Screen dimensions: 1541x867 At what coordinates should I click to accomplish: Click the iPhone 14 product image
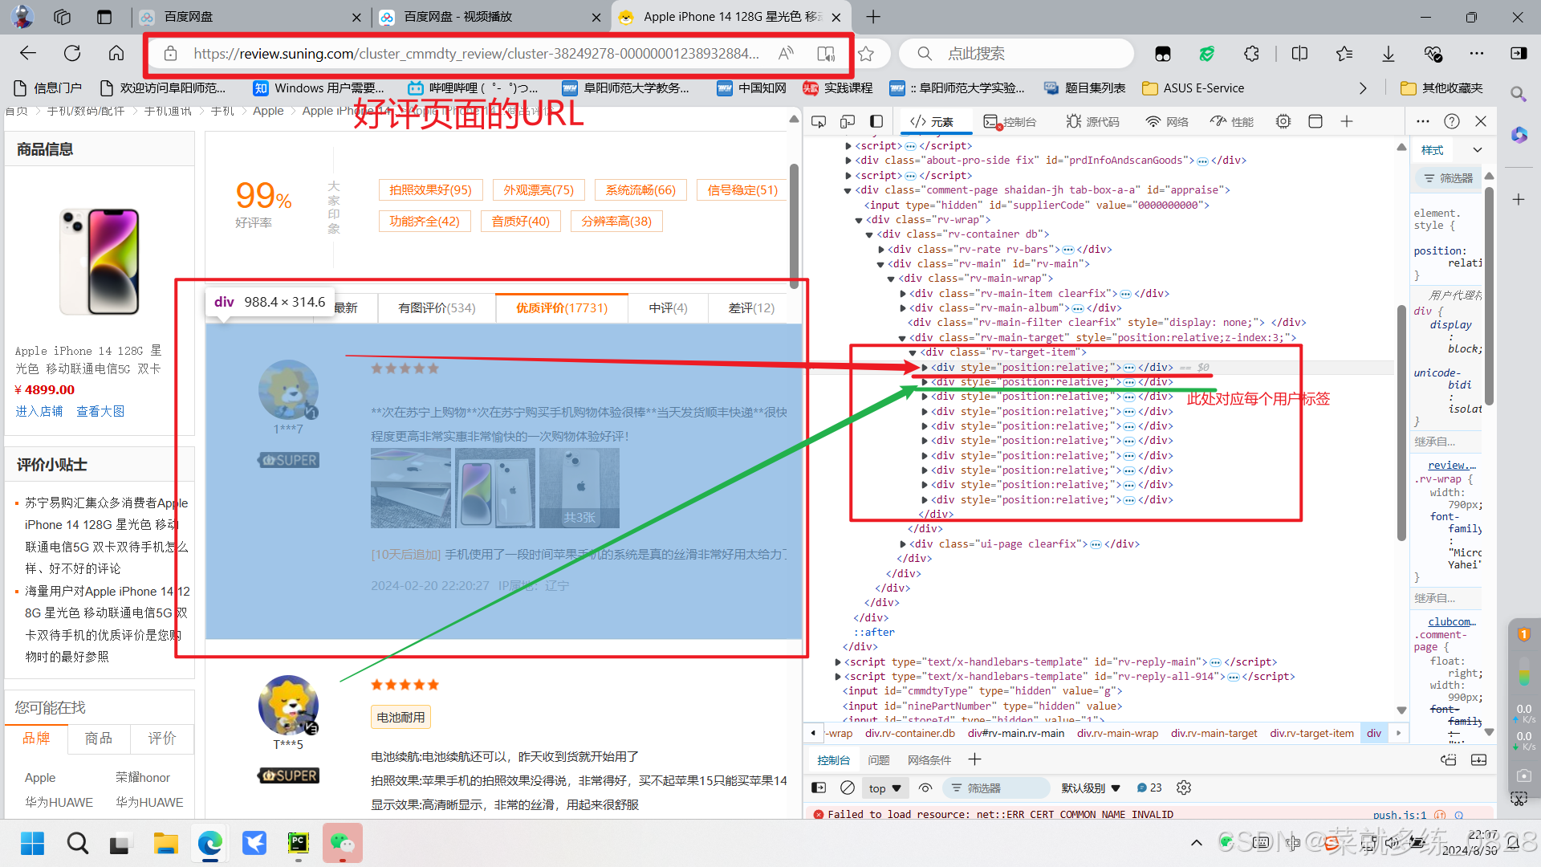point(100,261)
